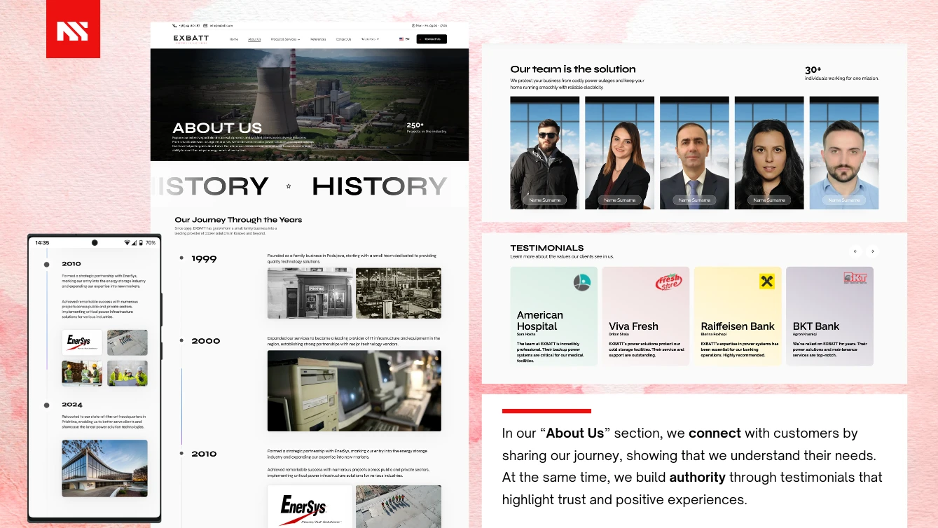Open the workers in yellow vests photo on the phone
Screen dimensions: 938x528
127,373
